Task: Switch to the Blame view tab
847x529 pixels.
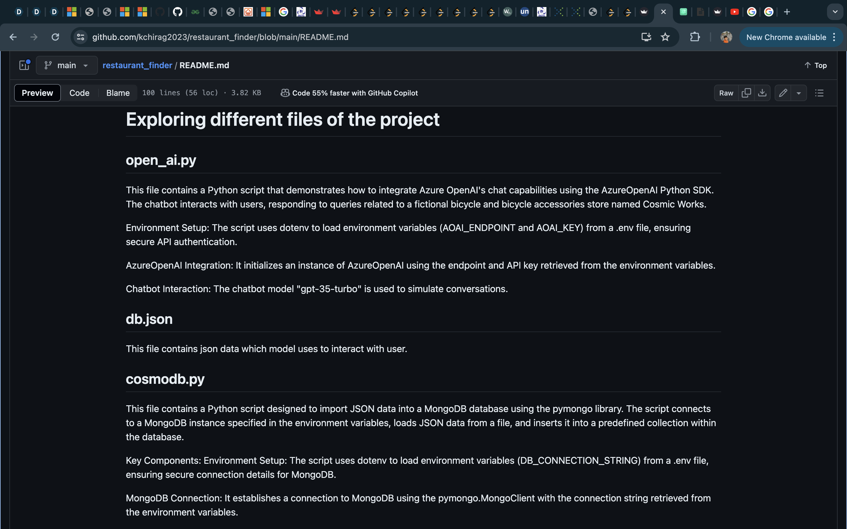Action: (x=118, y=93)
